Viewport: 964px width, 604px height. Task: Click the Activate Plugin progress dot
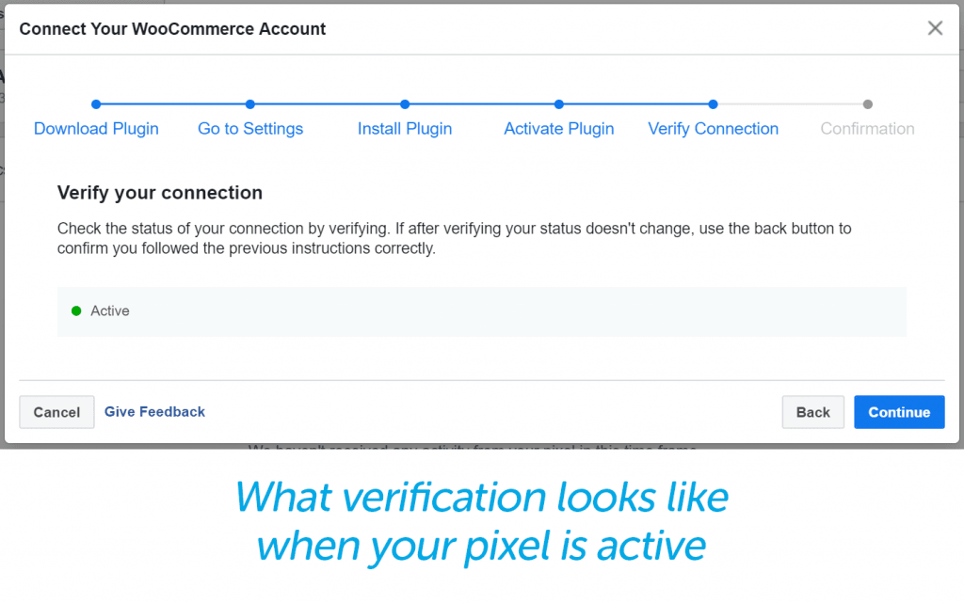click(558, 104)
